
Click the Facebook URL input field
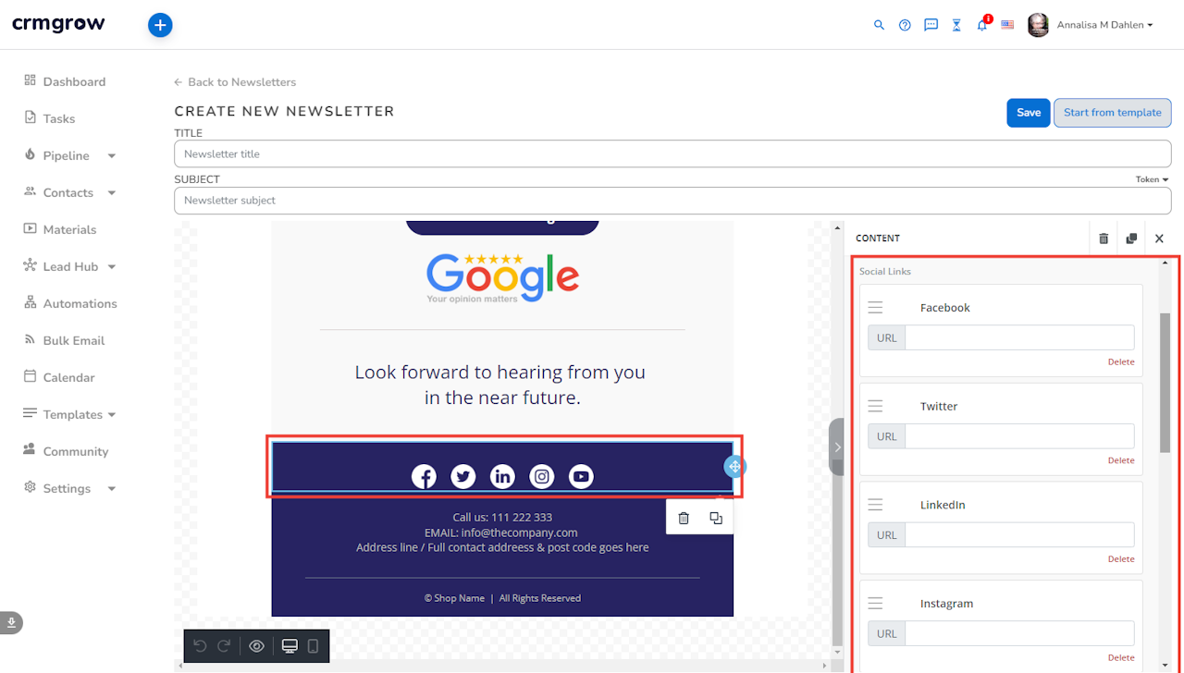1019,337
